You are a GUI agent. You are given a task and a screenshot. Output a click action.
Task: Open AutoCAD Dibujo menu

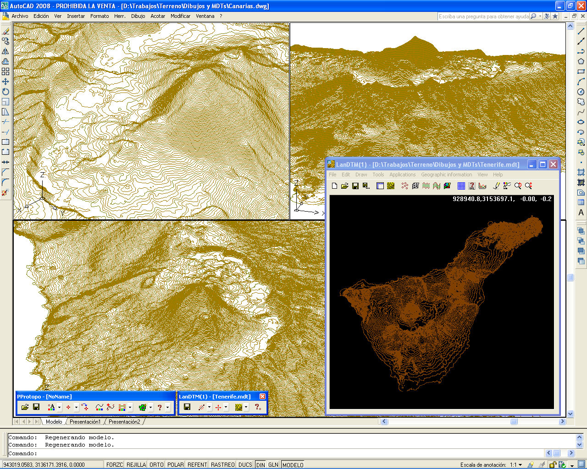[138, 16]
